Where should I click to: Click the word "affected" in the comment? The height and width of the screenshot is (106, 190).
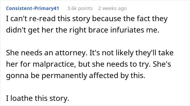tap(104, 76)
